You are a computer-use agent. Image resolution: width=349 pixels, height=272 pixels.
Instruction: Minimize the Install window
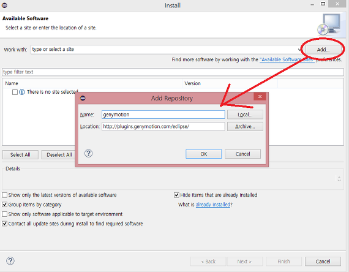coord(312,4)
